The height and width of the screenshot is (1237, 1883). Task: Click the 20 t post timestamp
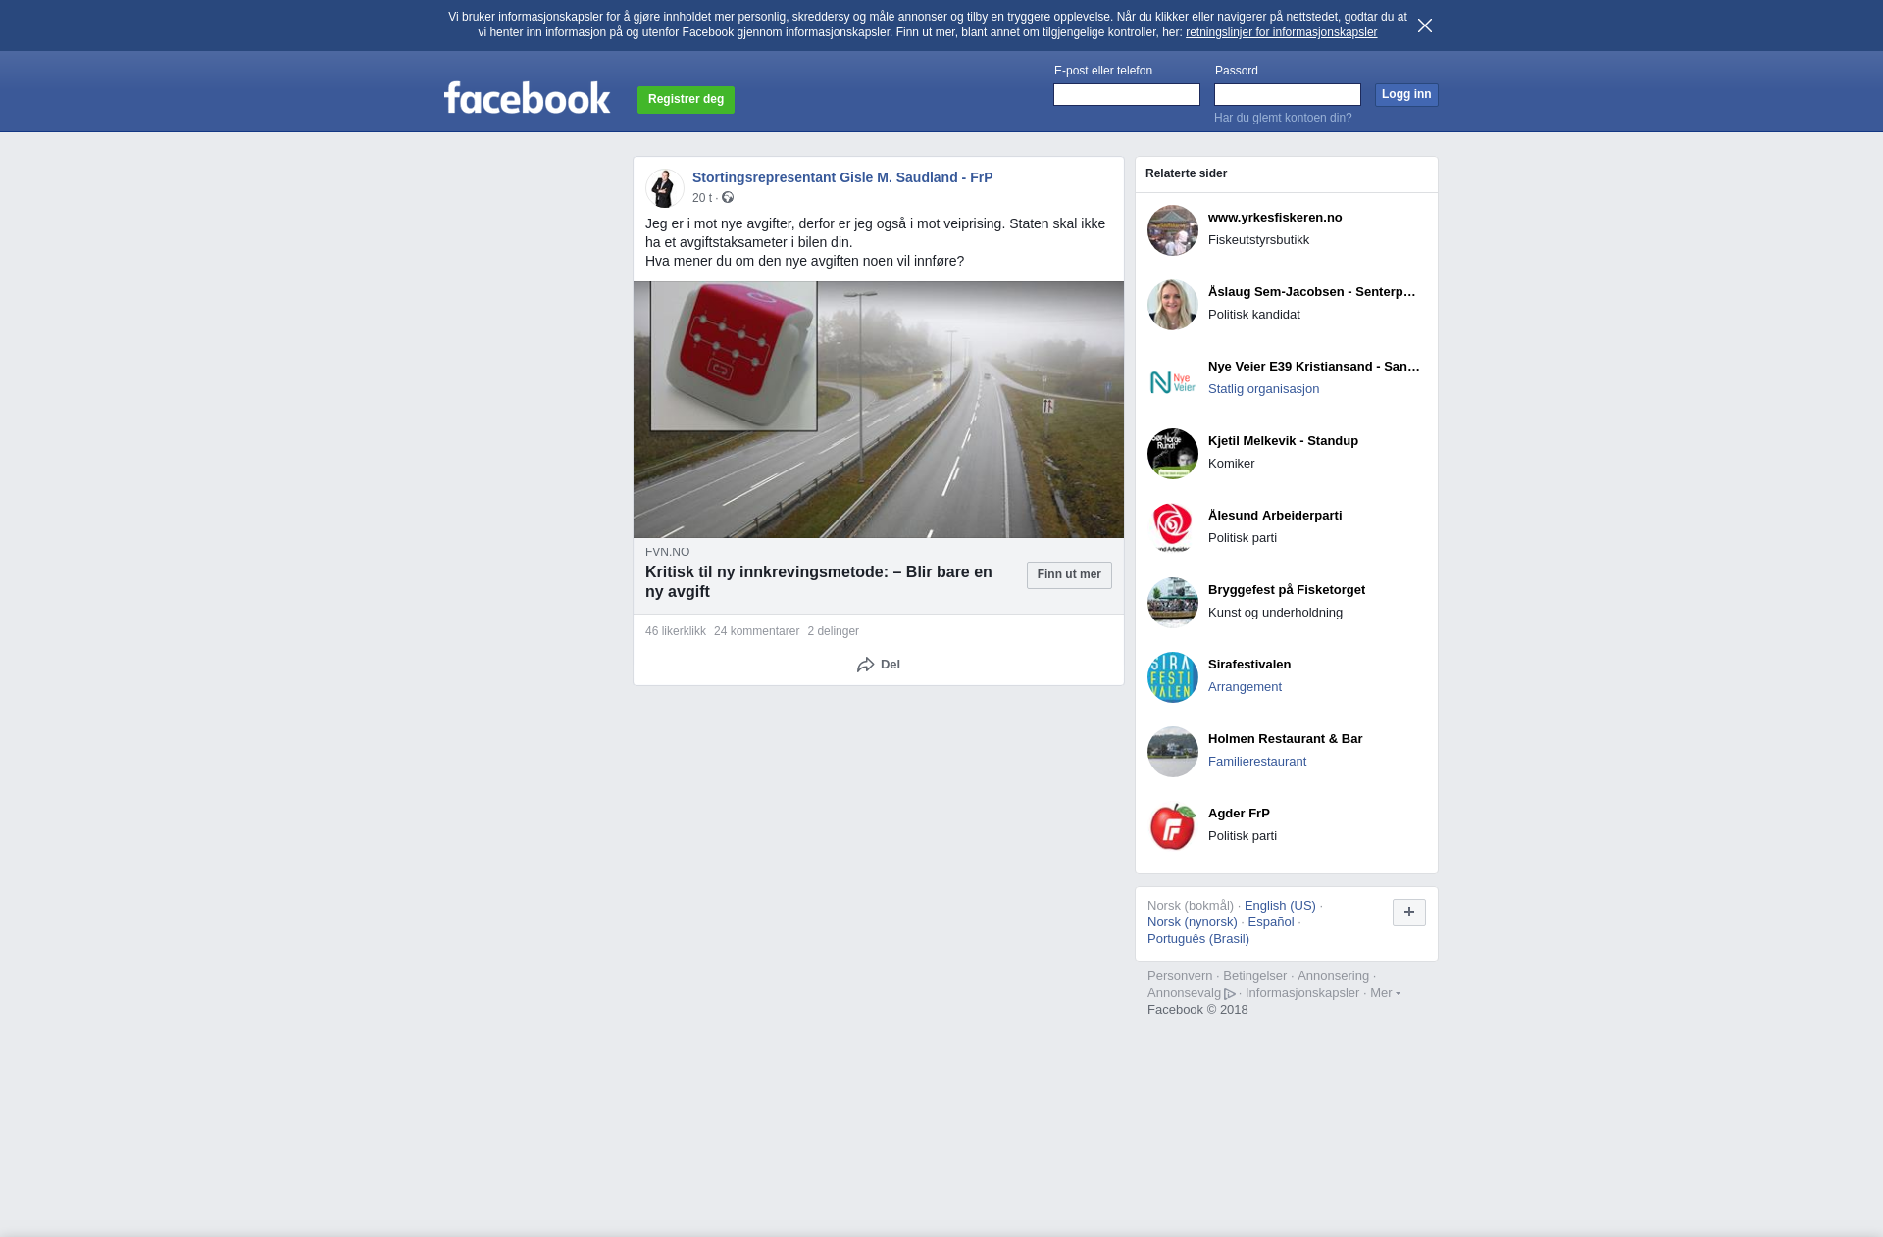point(701,198)
